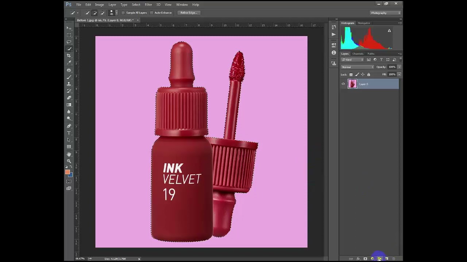Select the Blur tool
This screenshot has height=262, width=467.
(69, 112)
